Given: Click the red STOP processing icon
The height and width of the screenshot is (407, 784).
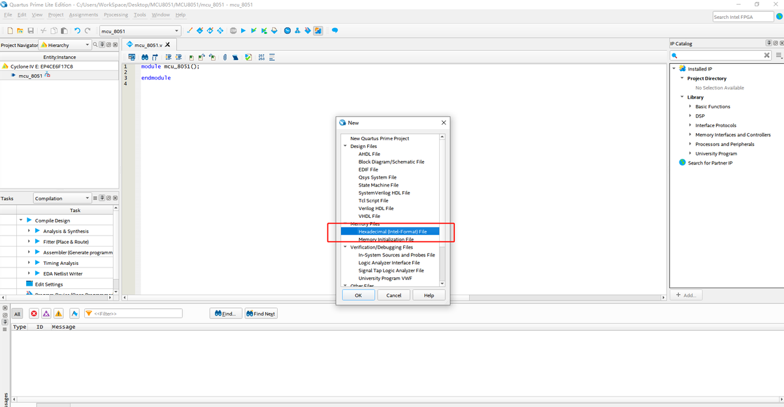Looking at the screenshot, I should [x=233, y=31].
